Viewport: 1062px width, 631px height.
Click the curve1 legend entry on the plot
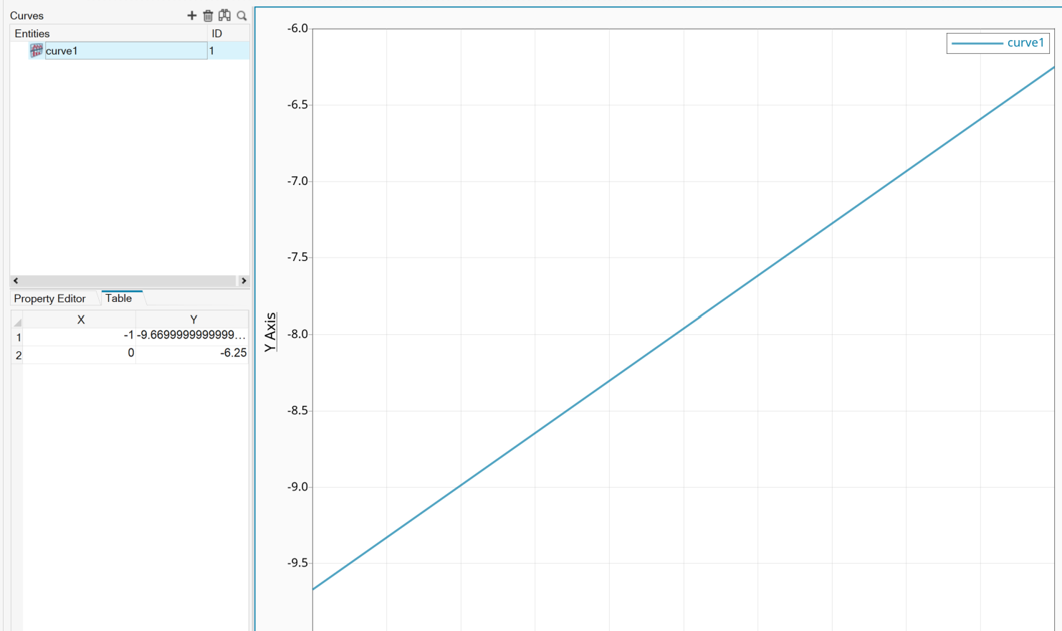coord(998,43)
